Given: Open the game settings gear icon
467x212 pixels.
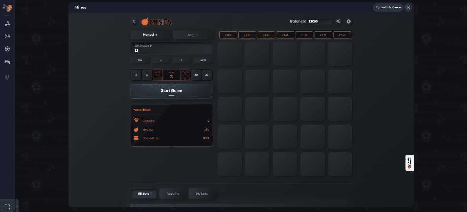Looking at the screenshot, I should coord(348,22).
